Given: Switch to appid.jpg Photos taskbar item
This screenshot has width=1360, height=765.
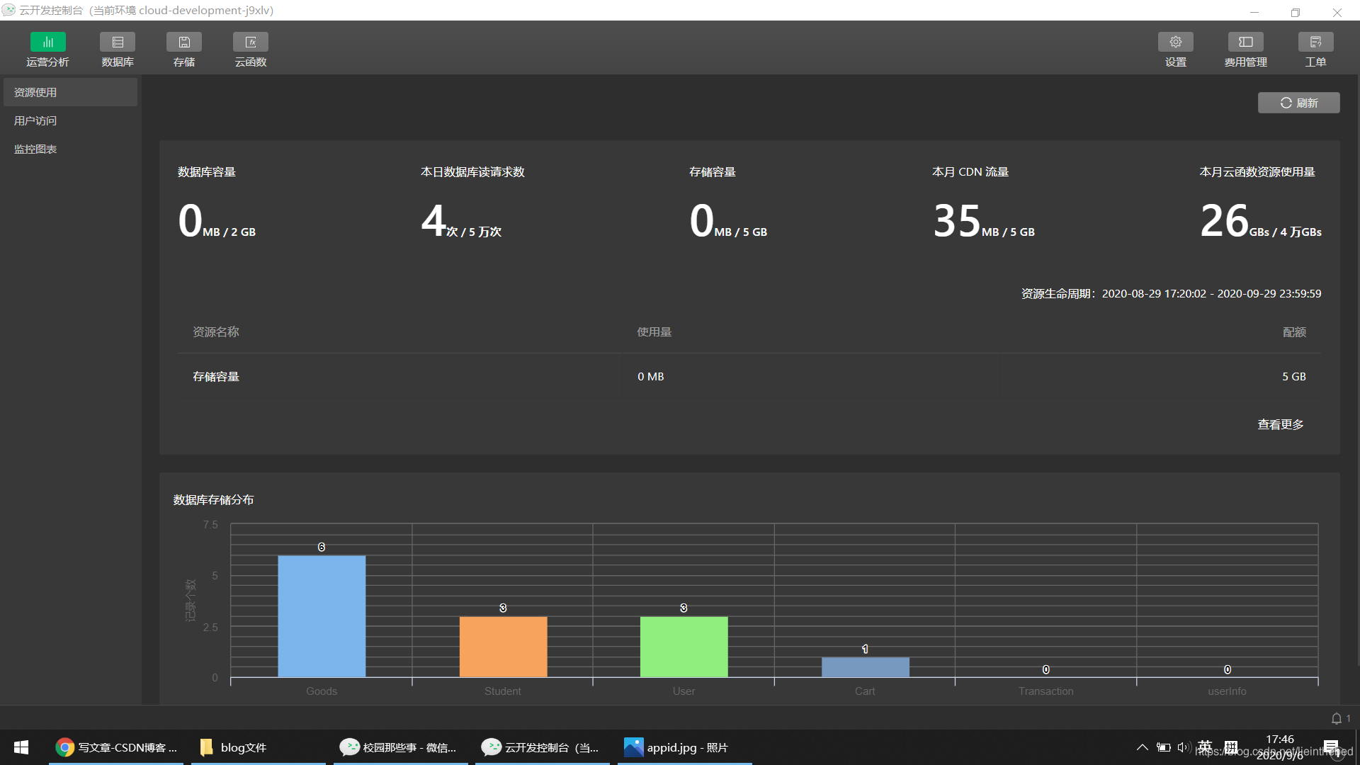Looking at the screenshot, I should (x=685, y=747).
